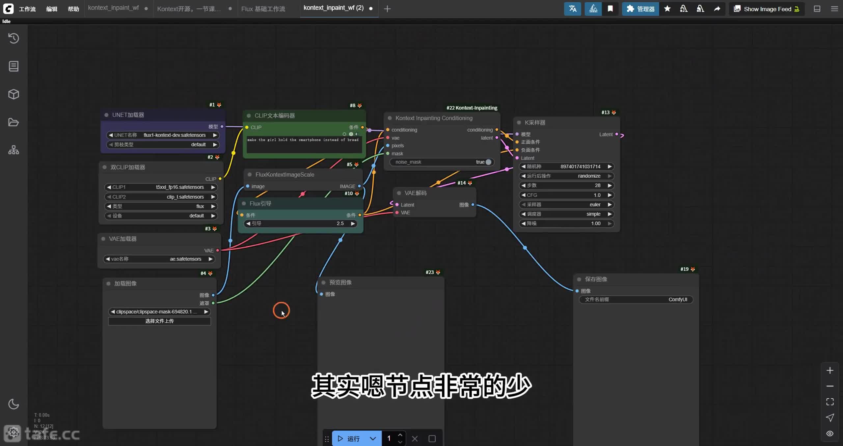Image resolution: width=843 pixels, height=446 pixels.
Task: Switch to Flux 基础工作流 tab
Action: coord(263,9)
